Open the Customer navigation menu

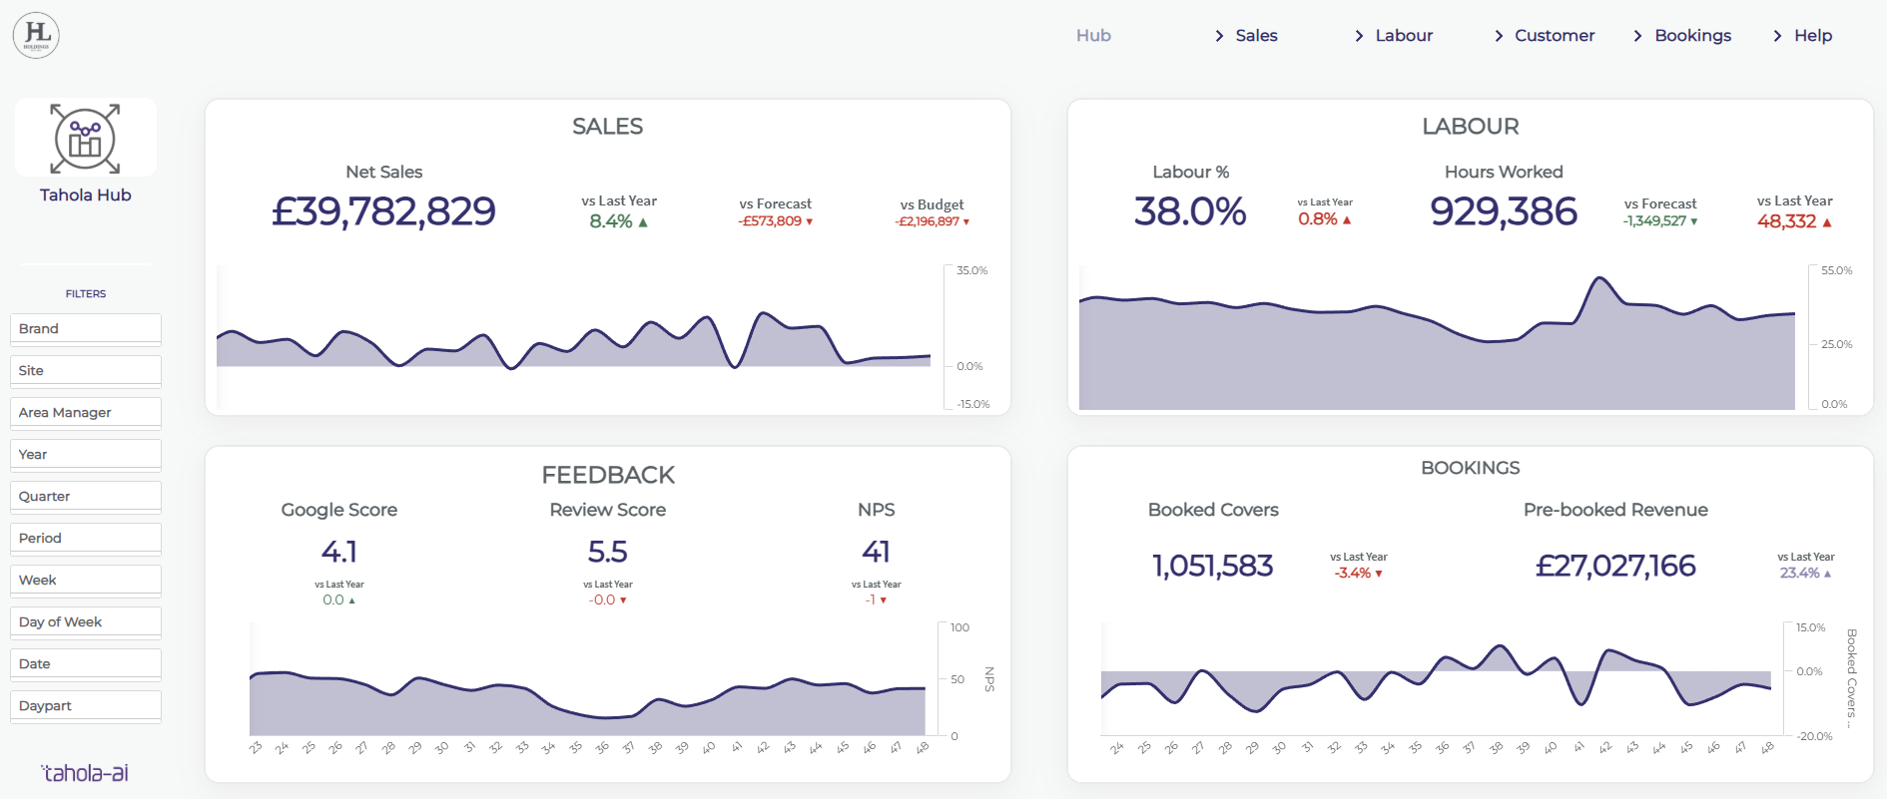click(1555, 36)
